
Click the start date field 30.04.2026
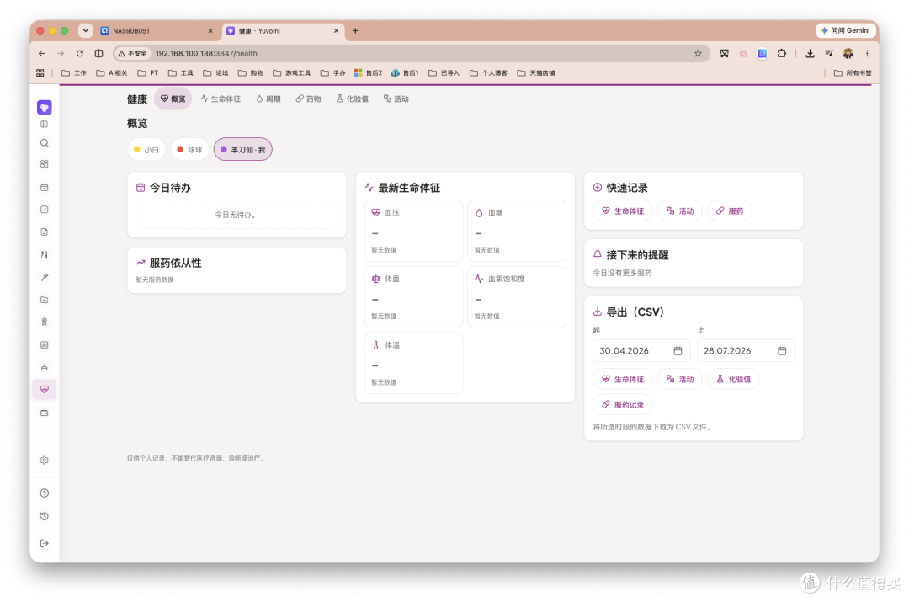click(641, 351)
